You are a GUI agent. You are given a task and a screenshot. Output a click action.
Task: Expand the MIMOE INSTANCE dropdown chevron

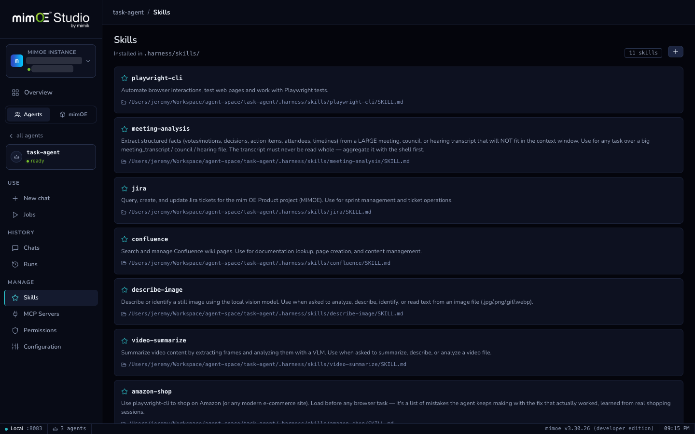[x=88, y=61]
